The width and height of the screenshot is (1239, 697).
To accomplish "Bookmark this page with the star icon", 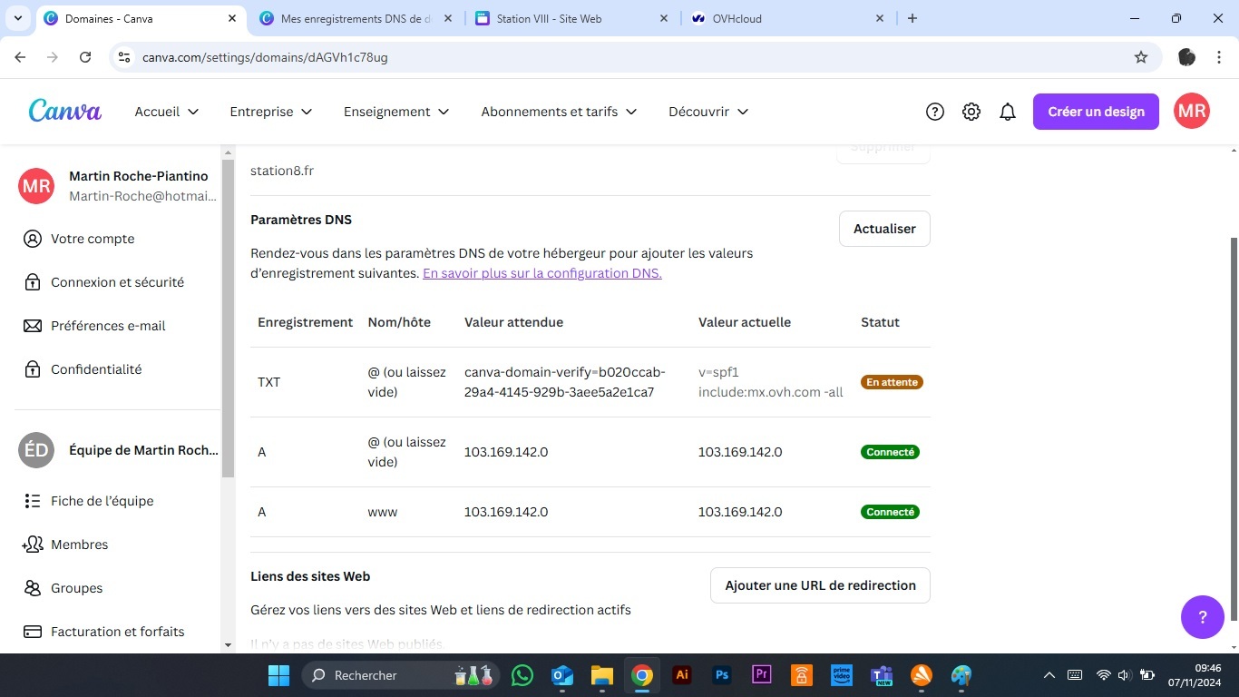I will 1141,57.
